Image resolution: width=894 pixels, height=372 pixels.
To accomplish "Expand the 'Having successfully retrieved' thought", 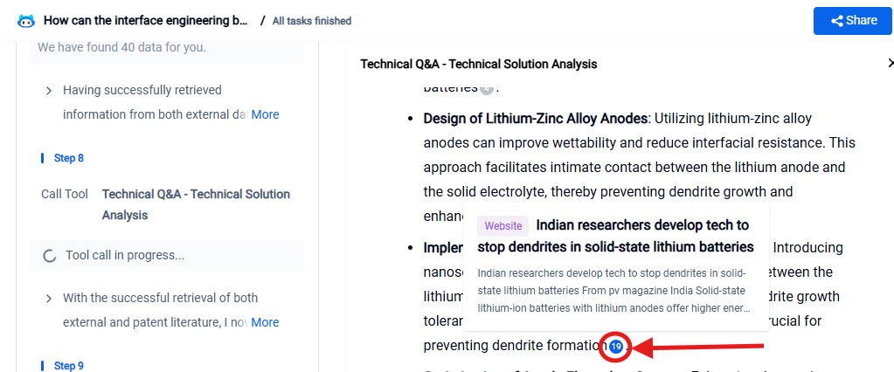I will 48,90.
